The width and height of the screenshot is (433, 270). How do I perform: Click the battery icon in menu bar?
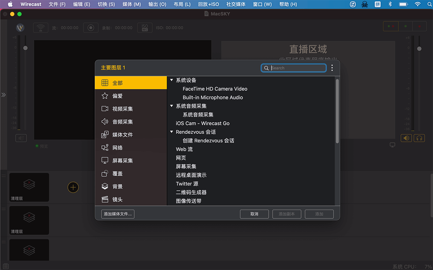pyautogui.click(x=403, y=4)
